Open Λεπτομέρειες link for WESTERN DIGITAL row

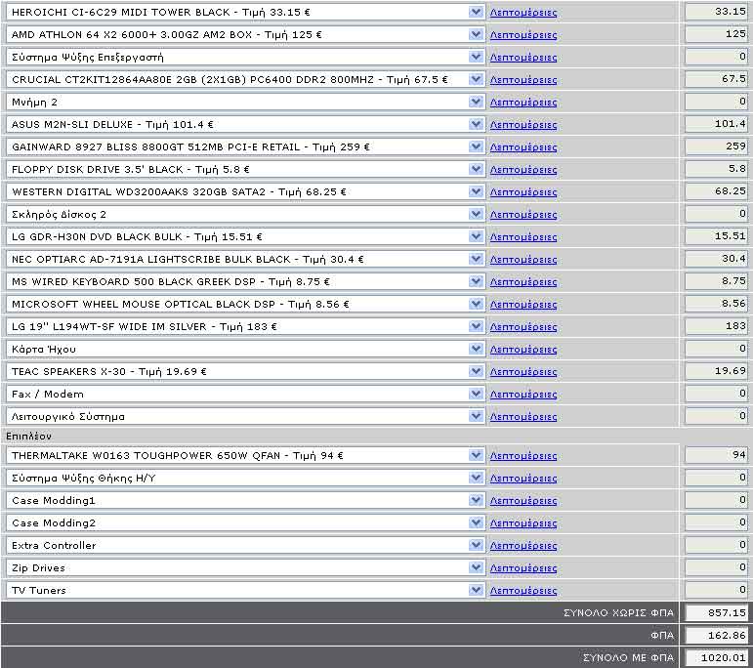pos(523,192)
